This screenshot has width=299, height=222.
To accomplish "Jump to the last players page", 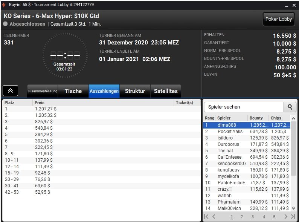I will 293,217.
